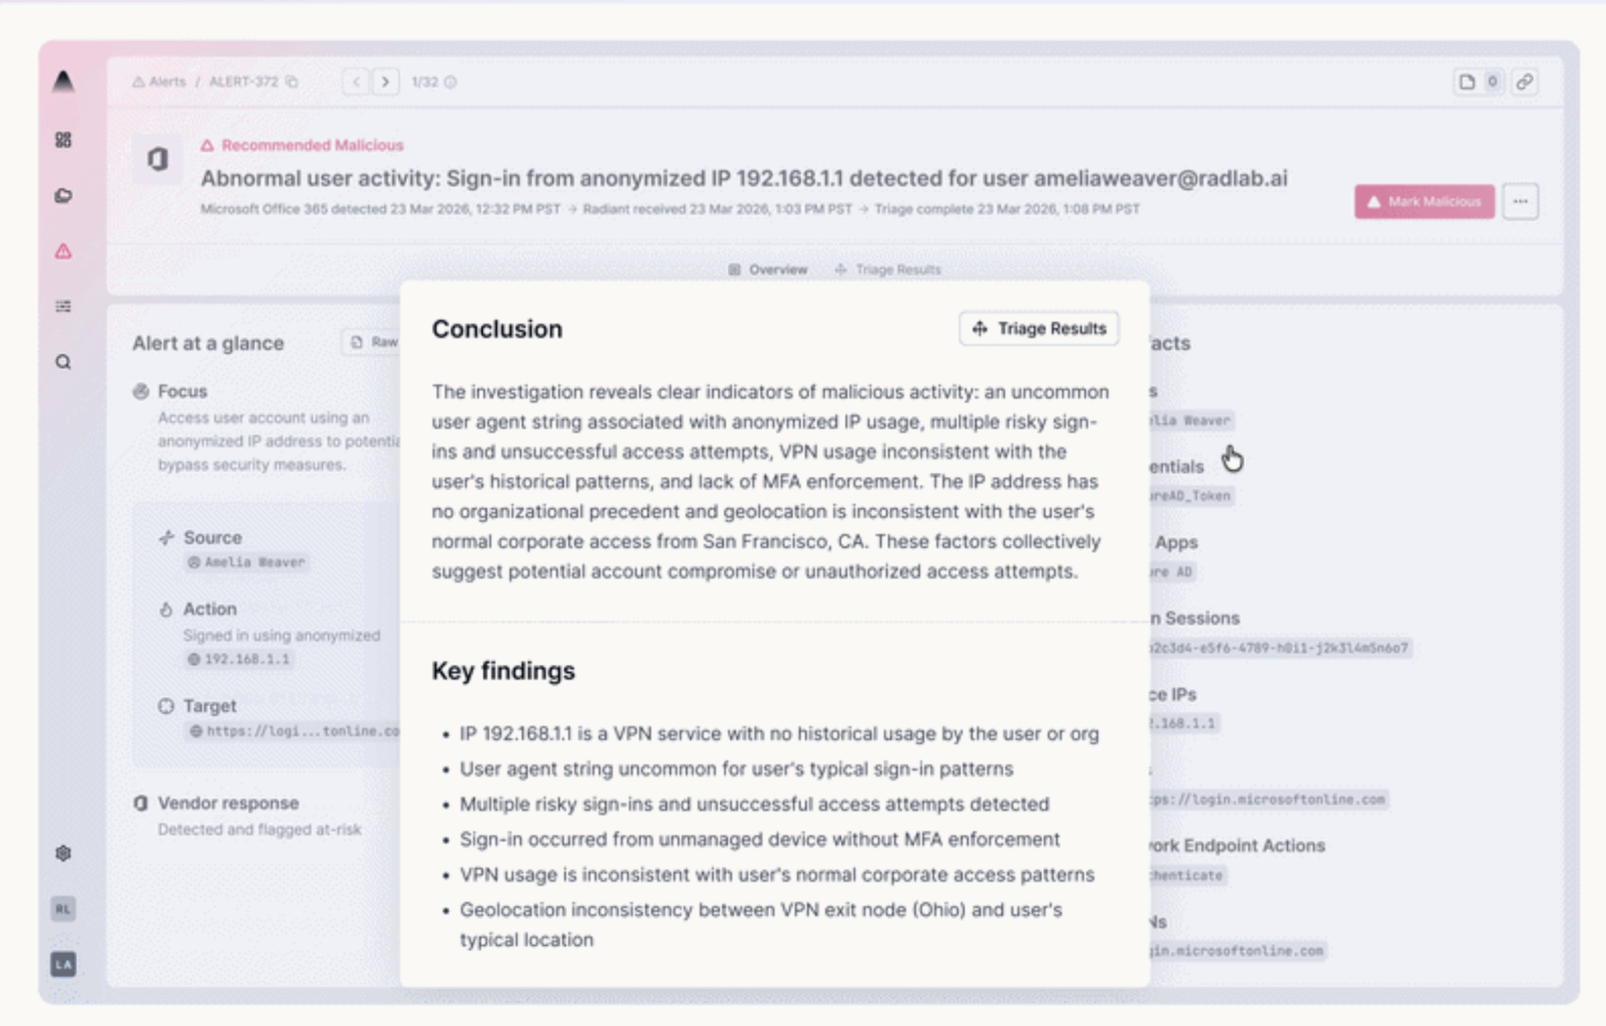Screen dimensions: 1606x1026
Task: Open the Alerts triangle icon in sidebar
Action: point(63,251)
